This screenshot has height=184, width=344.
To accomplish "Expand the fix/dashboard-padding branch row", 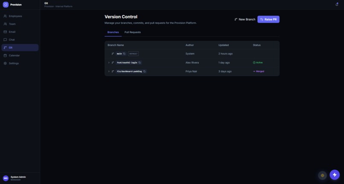I will (x=109, y=72).
